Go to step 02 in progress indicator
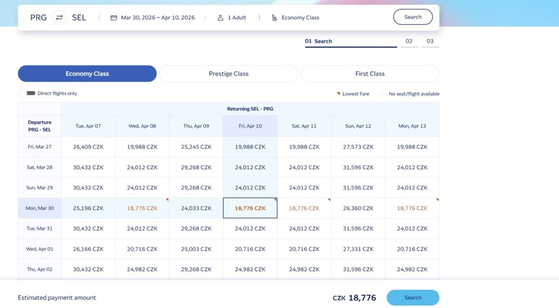This screenshot has width=559, height=308. (409, 41)
